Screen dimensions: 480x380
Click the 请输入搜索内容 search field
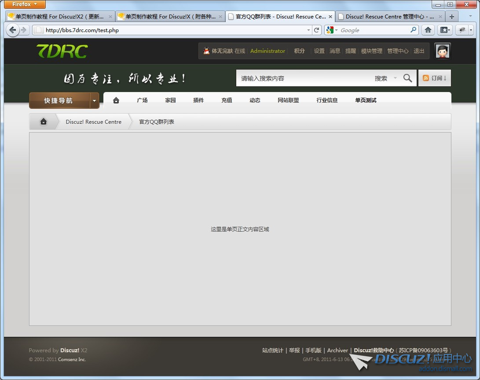click(x=304, y=78)
